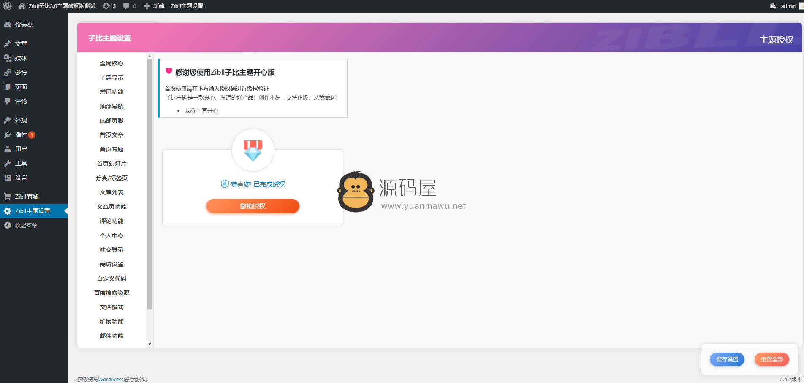The width and height of the screenshot is (804, 383).
Task: Open the Dashboard gauge icon
Action: pyautogui.click(x=8, y=25)
